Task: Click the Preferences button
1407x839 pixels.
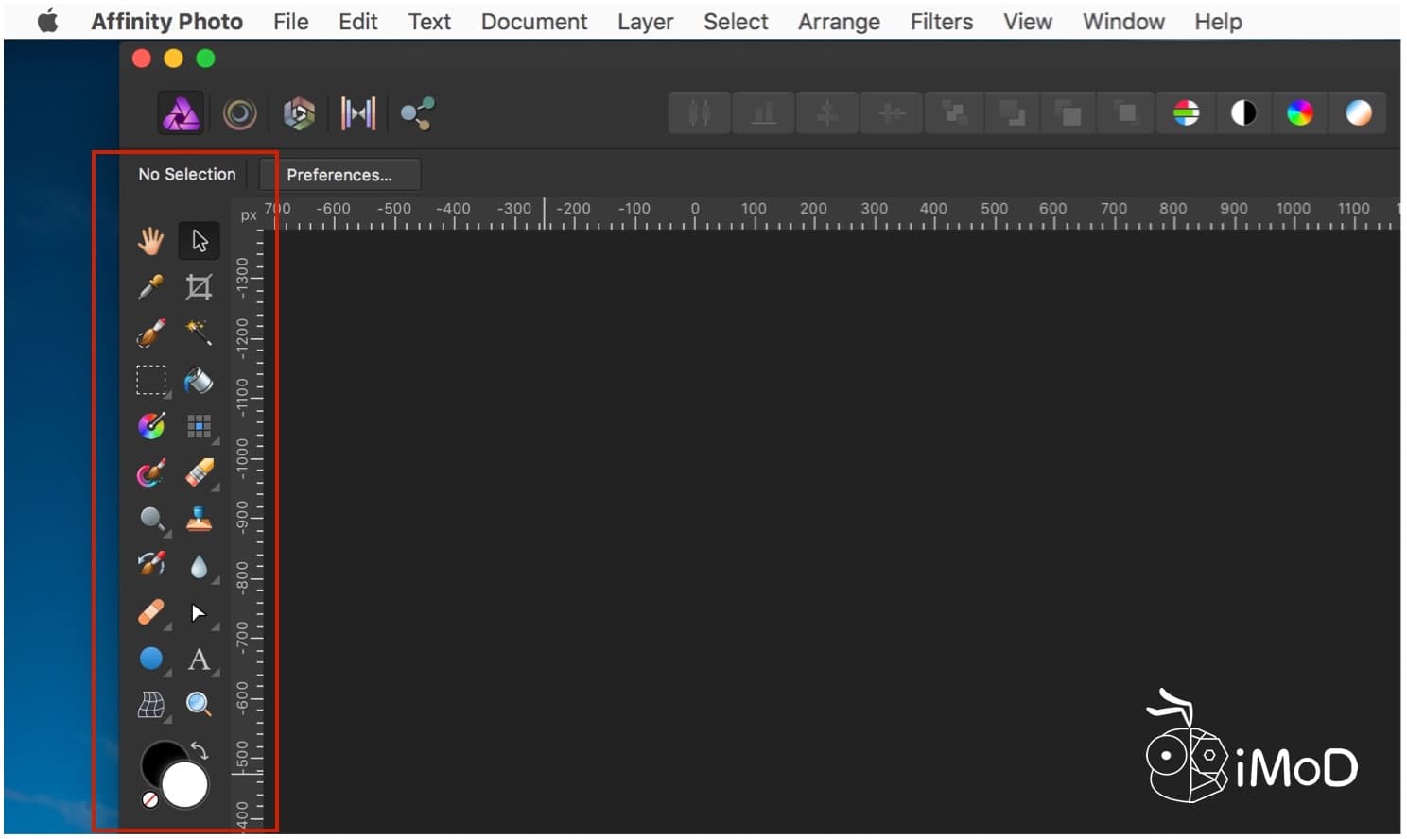Action: [x=339, y=174]
